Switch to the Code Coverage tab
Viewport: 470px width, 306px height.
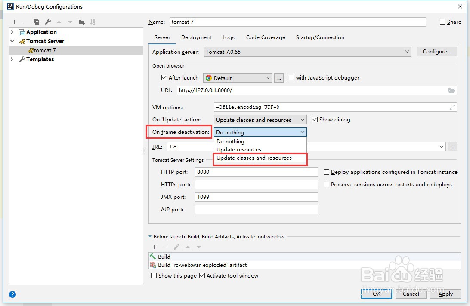tap(266, 37)
